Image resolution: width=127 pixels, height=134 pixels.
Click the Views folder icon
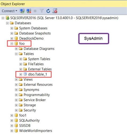[x=21, y=79]
